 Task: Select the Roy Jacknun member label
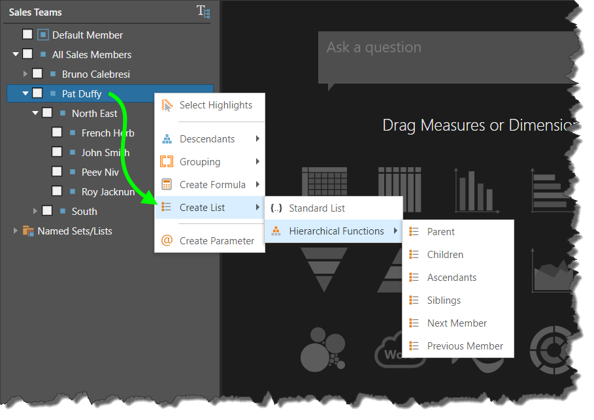coord(108,191)
